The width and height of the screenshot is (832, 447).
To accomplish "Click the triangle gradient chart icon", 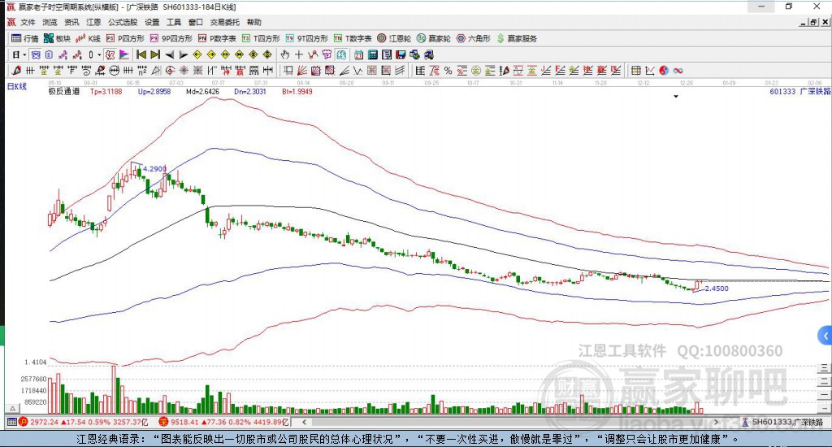I will point(124,54).
